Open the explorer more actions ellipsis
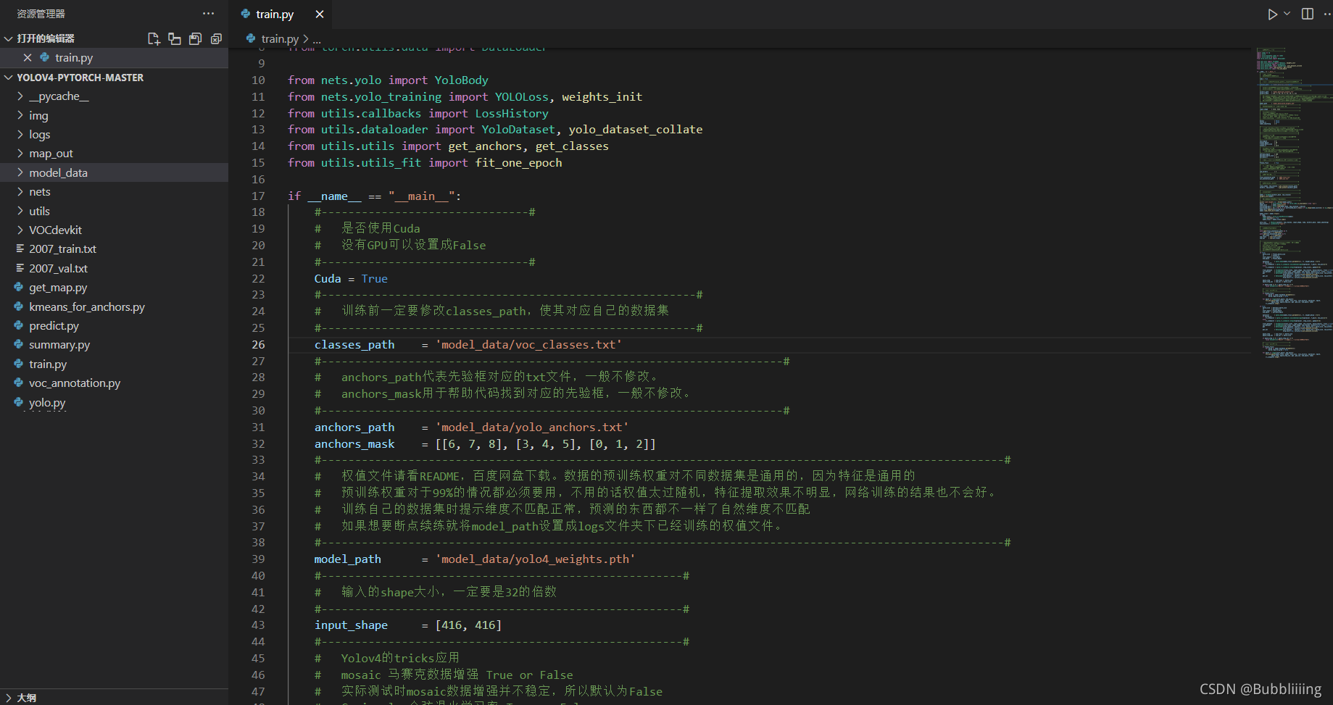1333x705 pixels. coord(209,14)
